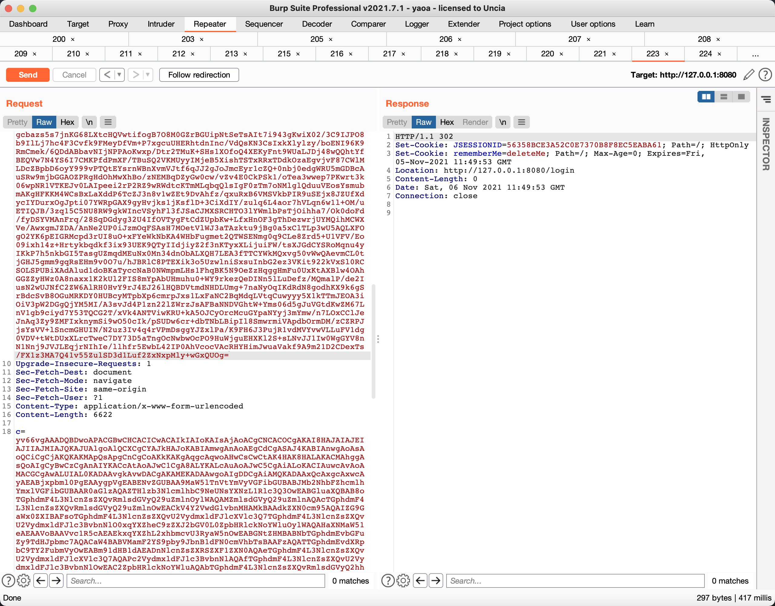Go to previous response search match

tap(420, 581)
